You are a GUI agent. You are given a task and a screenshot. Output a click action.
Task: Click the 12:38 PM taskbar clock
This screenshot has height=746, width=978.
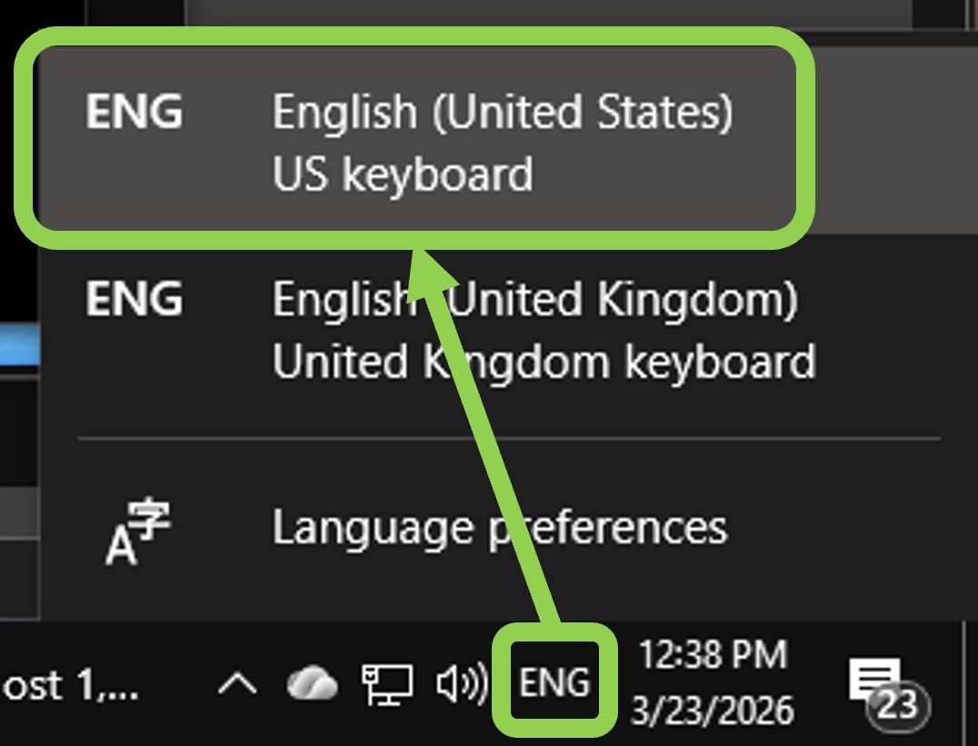(713, 654)
